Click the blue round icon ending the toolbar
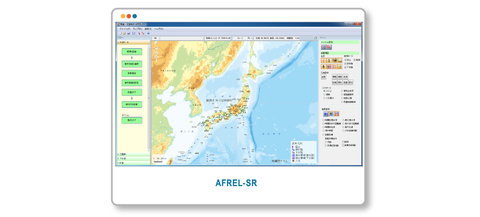Viewport: 480px width, 217px height. click(148, 33)
